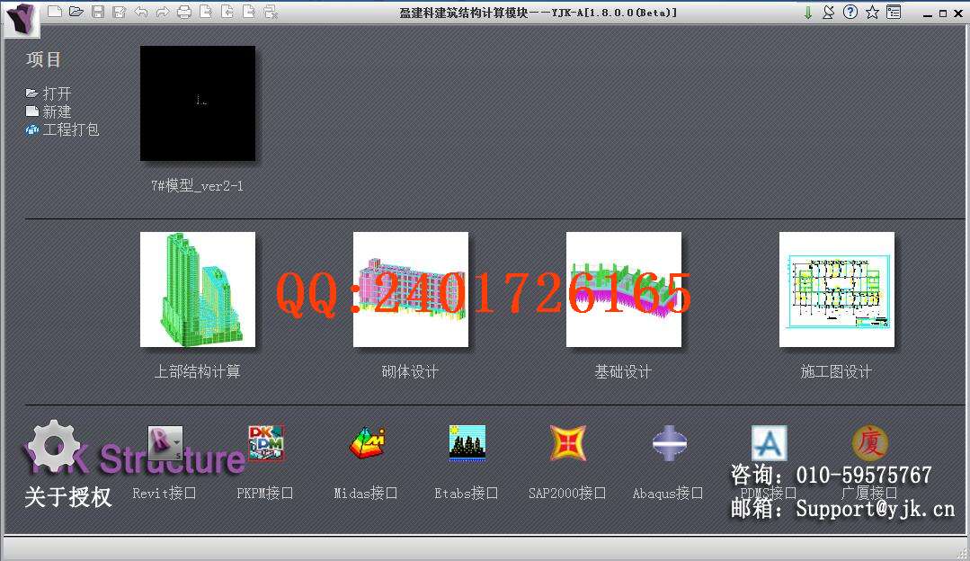Screen dimensions: 970x561
Task: Launch the 基础设计 module
Action: click(624, 289)
